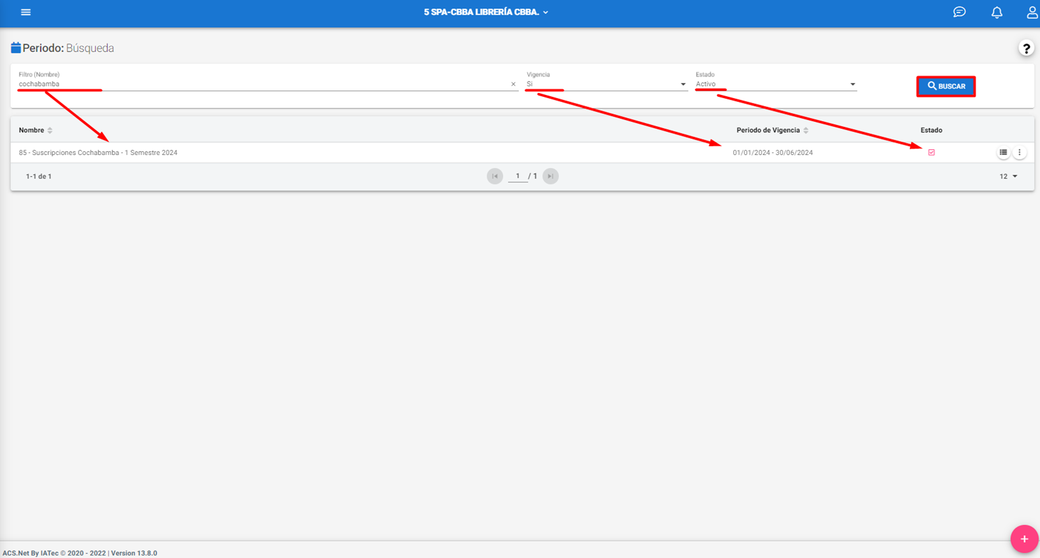This screenshot has width=1040, height=558.
Task: Click the BUSCAR search button
Action: [946, 86]
